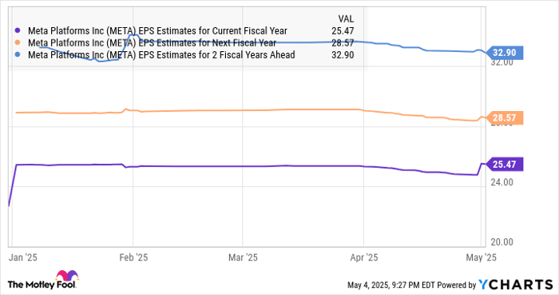Click the May '25 axis label
This screenshot has height=295, width=559.
pyautogui.click(x=481, y=257)
